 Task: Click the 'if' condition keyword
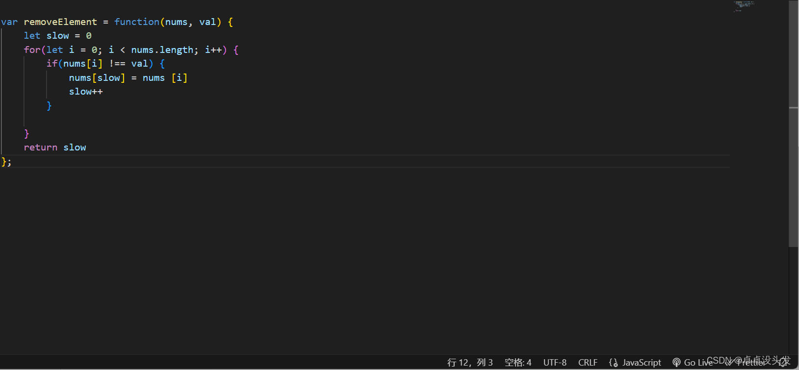[x=52, y=64]
